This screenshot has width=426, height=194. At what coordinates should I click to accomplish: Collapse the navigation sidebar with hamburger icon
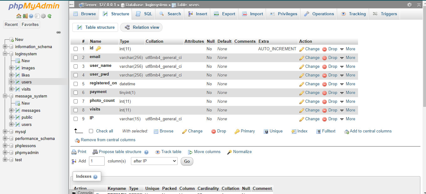(72, 5)
